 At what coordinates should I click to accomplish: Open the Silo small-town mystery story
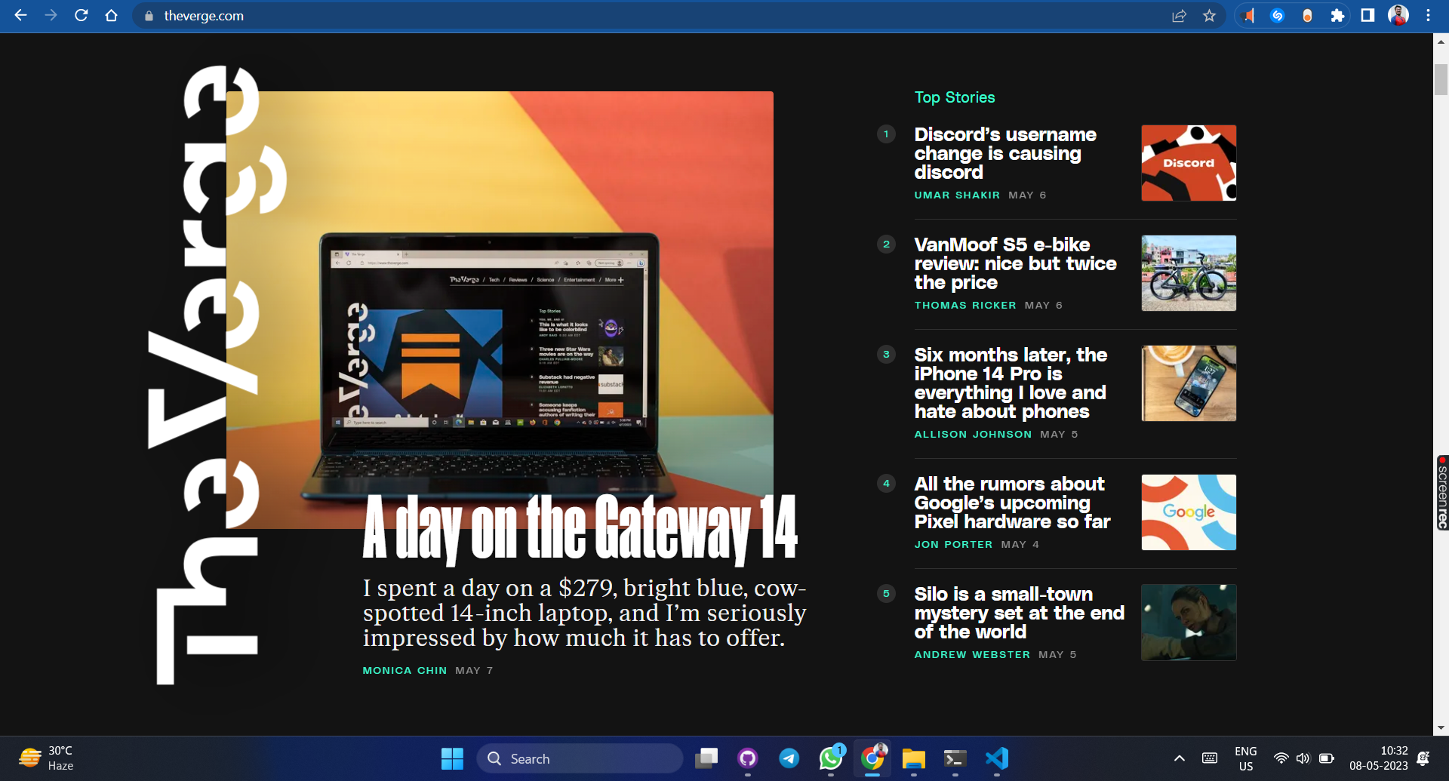[1019, 613]
